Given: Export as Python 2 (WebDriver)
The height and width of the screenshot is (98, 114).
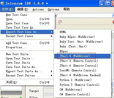Looking at the screenshot, I should tap(82, 80).
